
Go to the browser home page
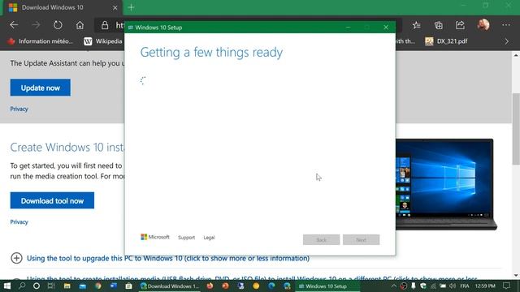tap(80, 25)
